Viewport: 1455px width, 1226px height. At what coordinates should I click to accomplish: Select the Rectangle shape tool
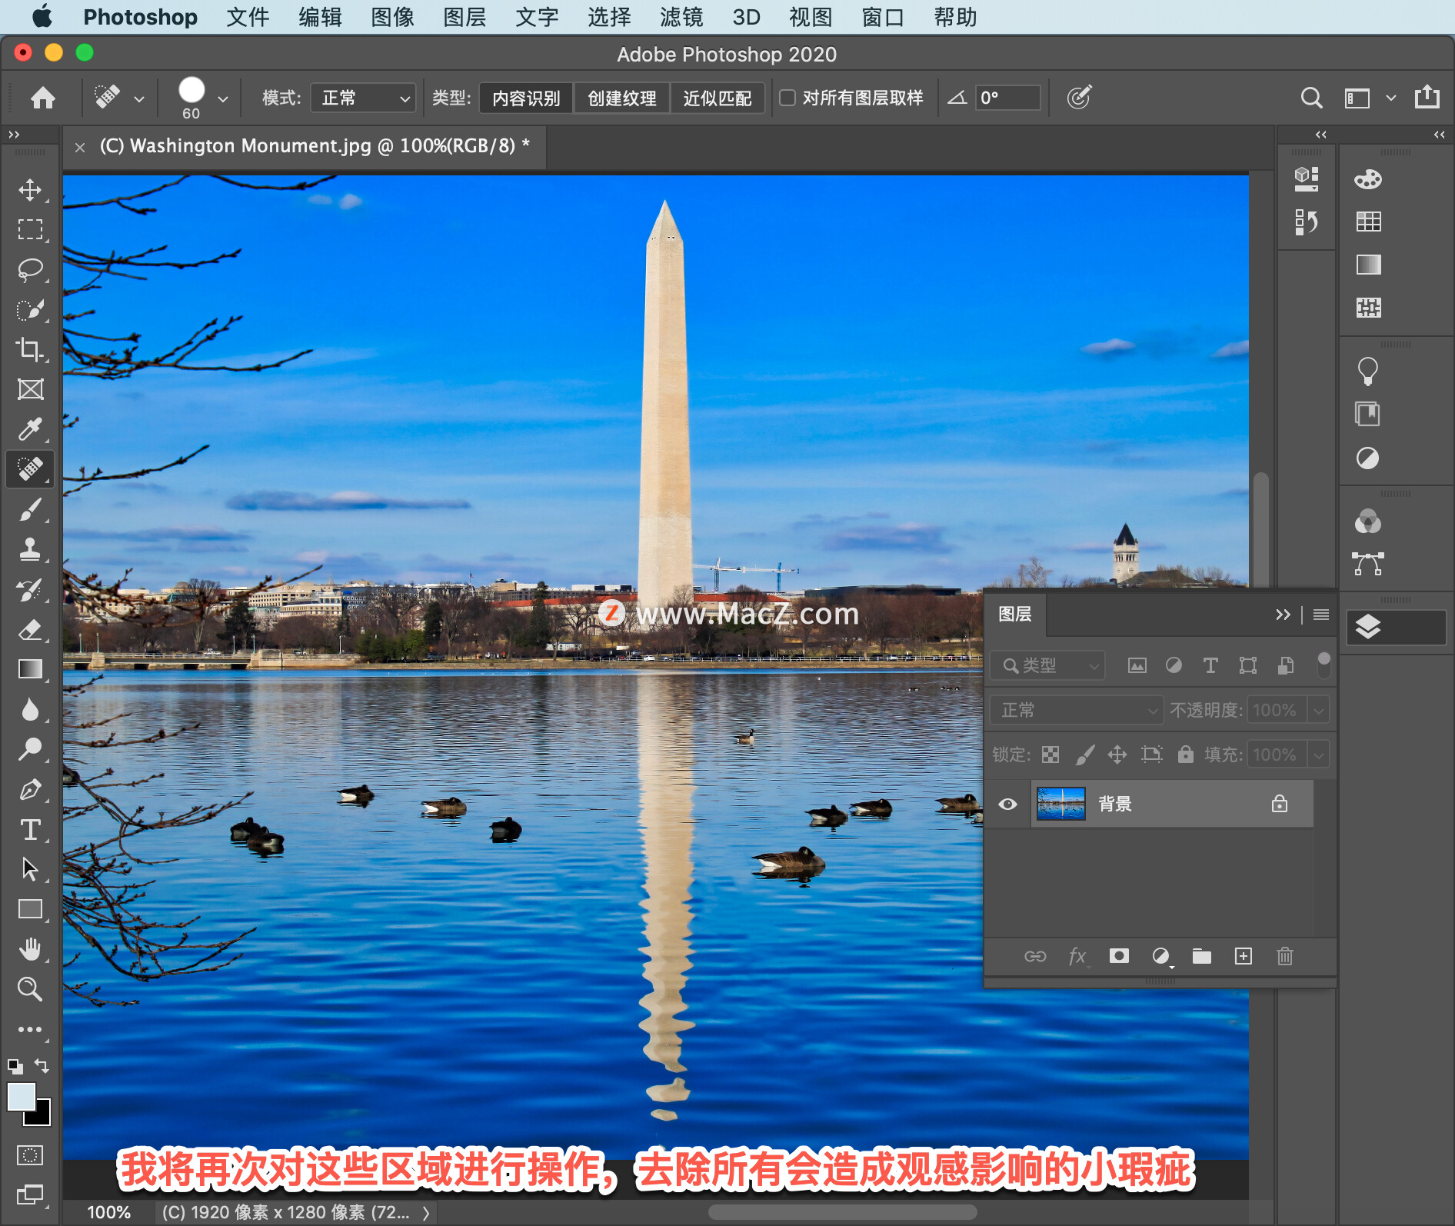(x=30, y=909)
